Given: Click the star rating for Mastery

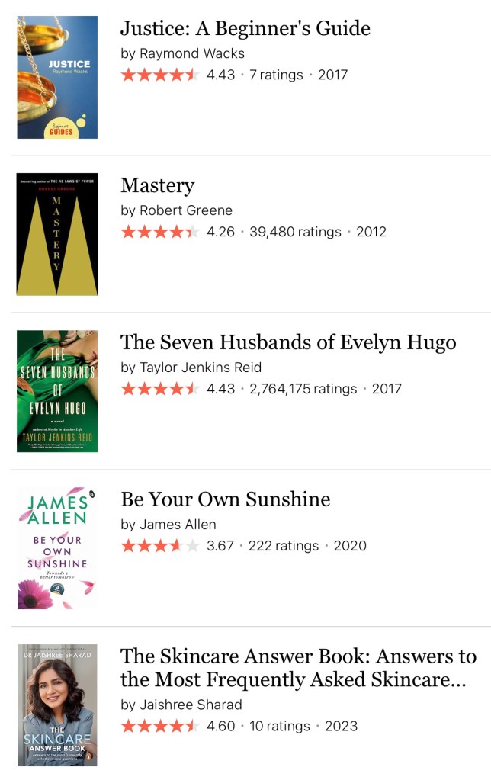Looking at the screenshot, I should [x=159, y=232].
